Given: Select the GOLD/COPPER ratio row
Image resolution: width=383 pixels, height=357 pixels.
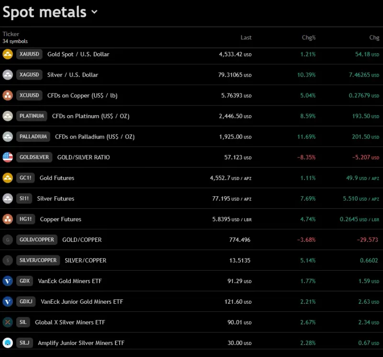Looking at the screenshot, I should click(x=191, y=239).
